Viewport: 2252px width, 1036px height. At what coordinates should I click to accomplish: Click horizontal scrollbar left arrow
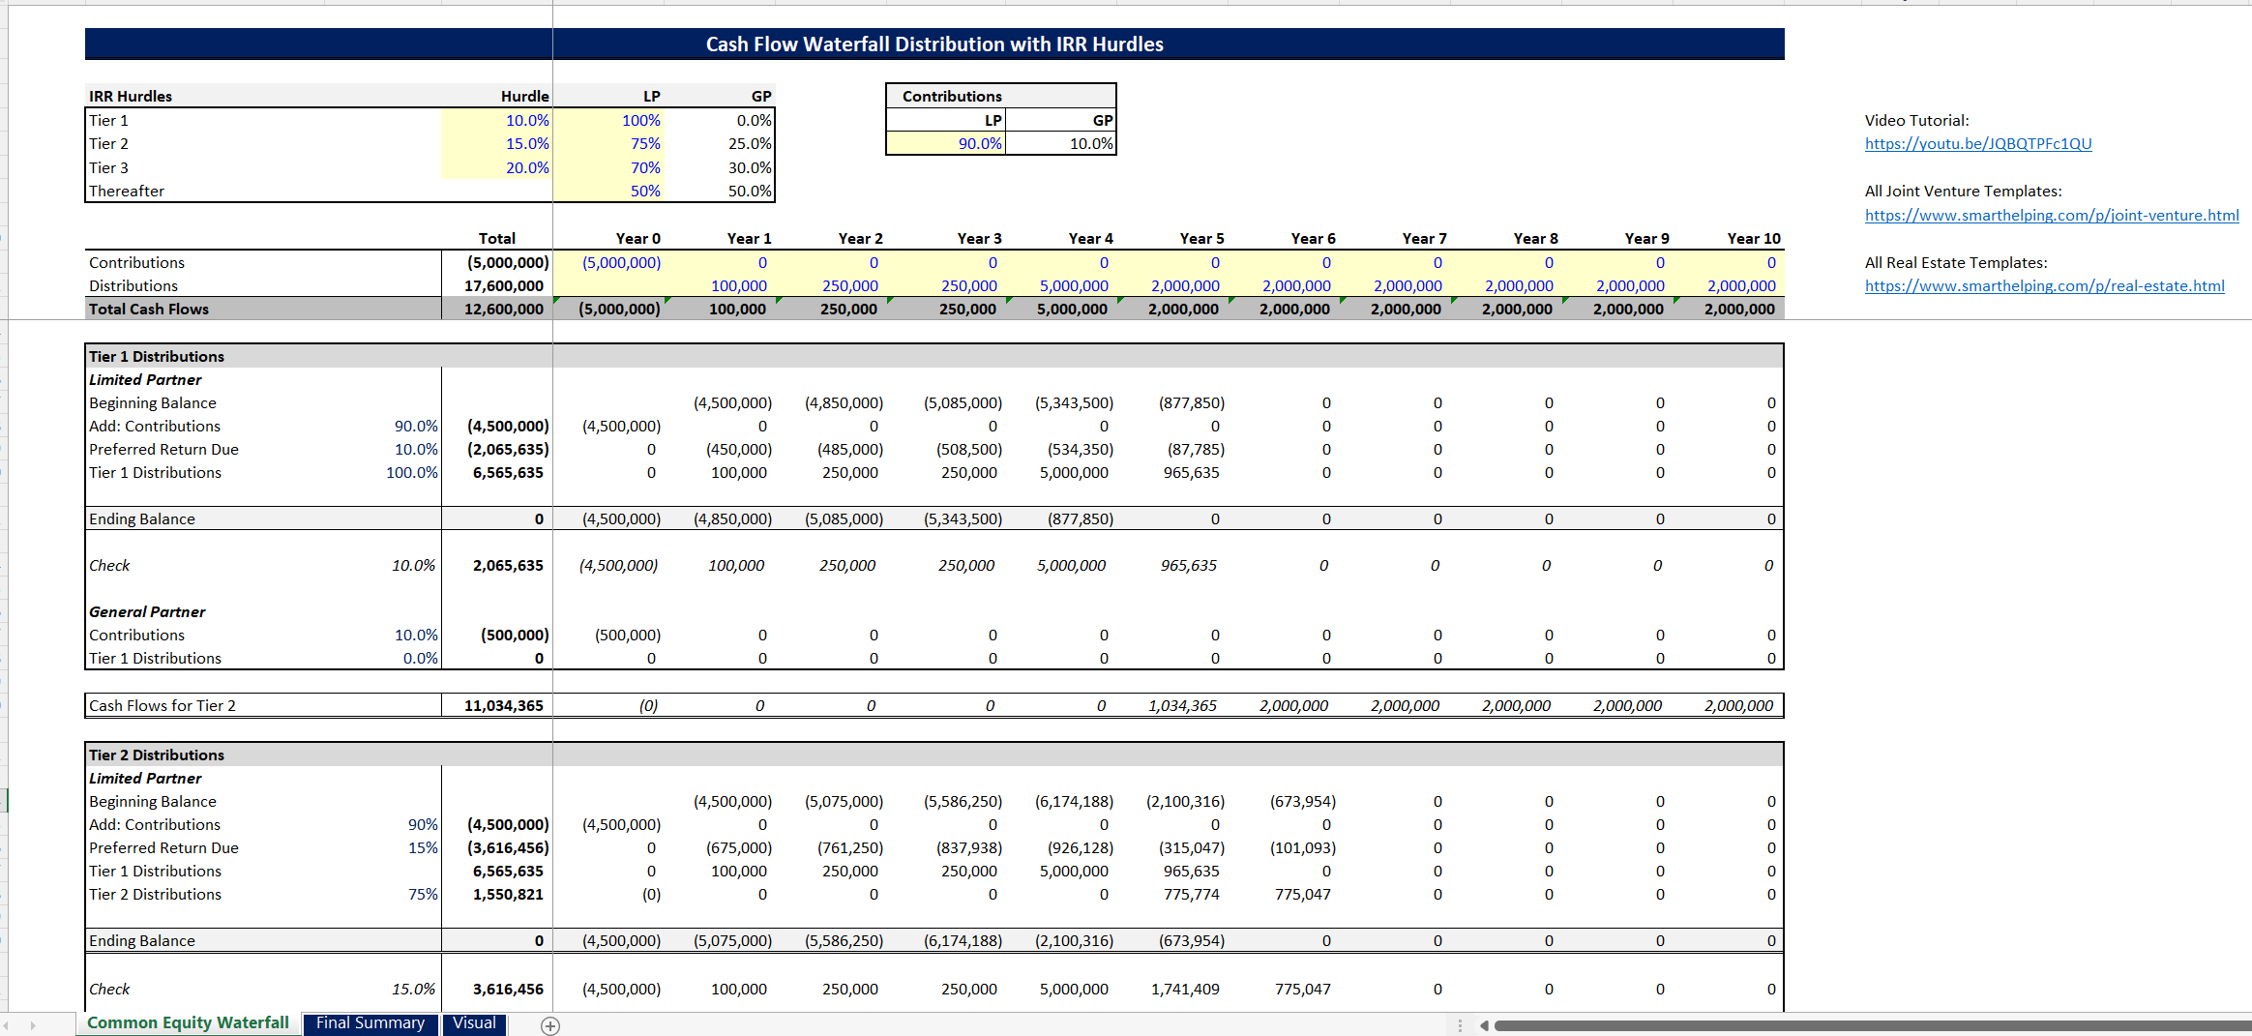coord(1484,1025)
